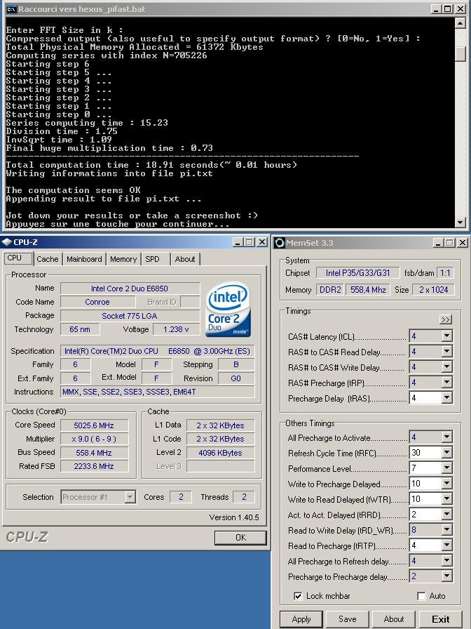Click the Rated FSB 2233.6 MHz value
471x629 pixels.
94,466
